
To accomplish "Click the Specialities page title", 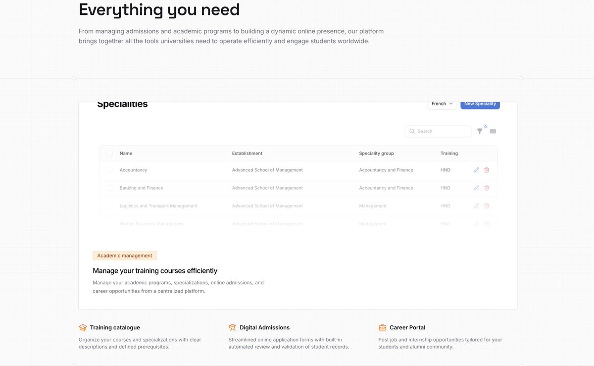I will [122, 105].
